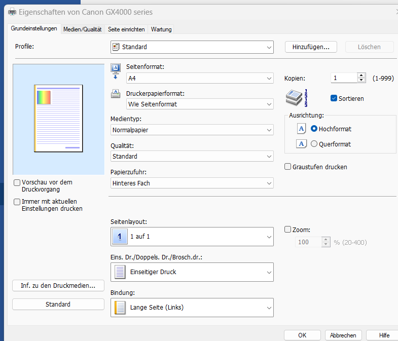The width and height of the screenshot is (398, 341).
Task: Click the Standard profile icon
Action: [x=116, y=47]
